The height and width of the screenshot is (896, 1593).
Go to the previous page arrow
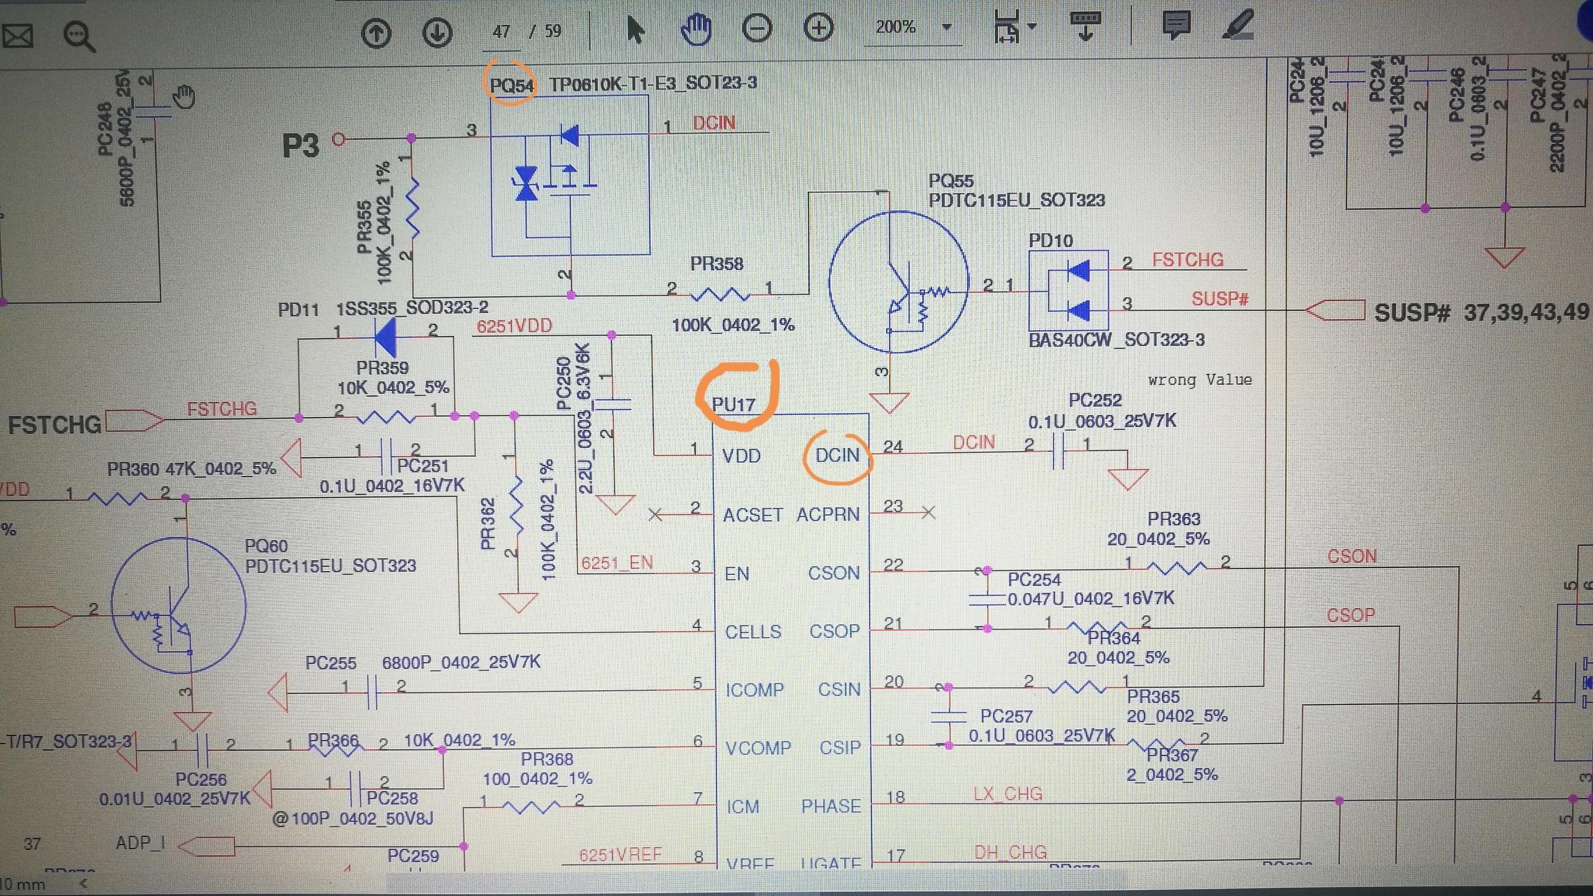click(376, 32)
